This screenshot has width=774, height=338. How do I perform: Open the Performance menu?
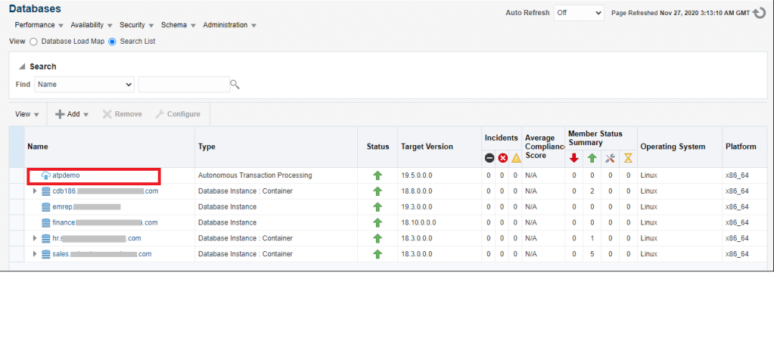point(39,25)
